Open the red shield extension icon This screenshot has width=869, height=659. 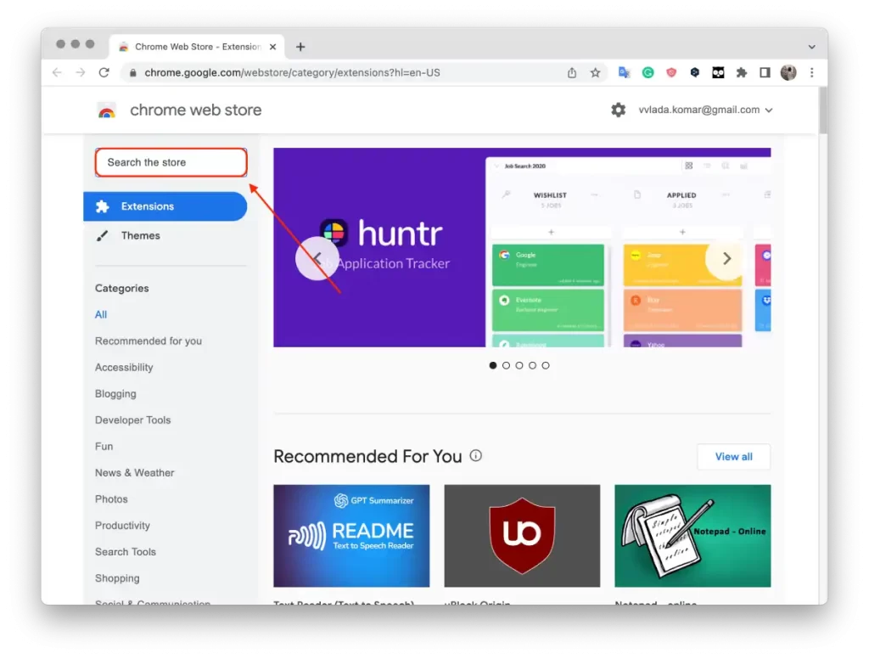671,73
